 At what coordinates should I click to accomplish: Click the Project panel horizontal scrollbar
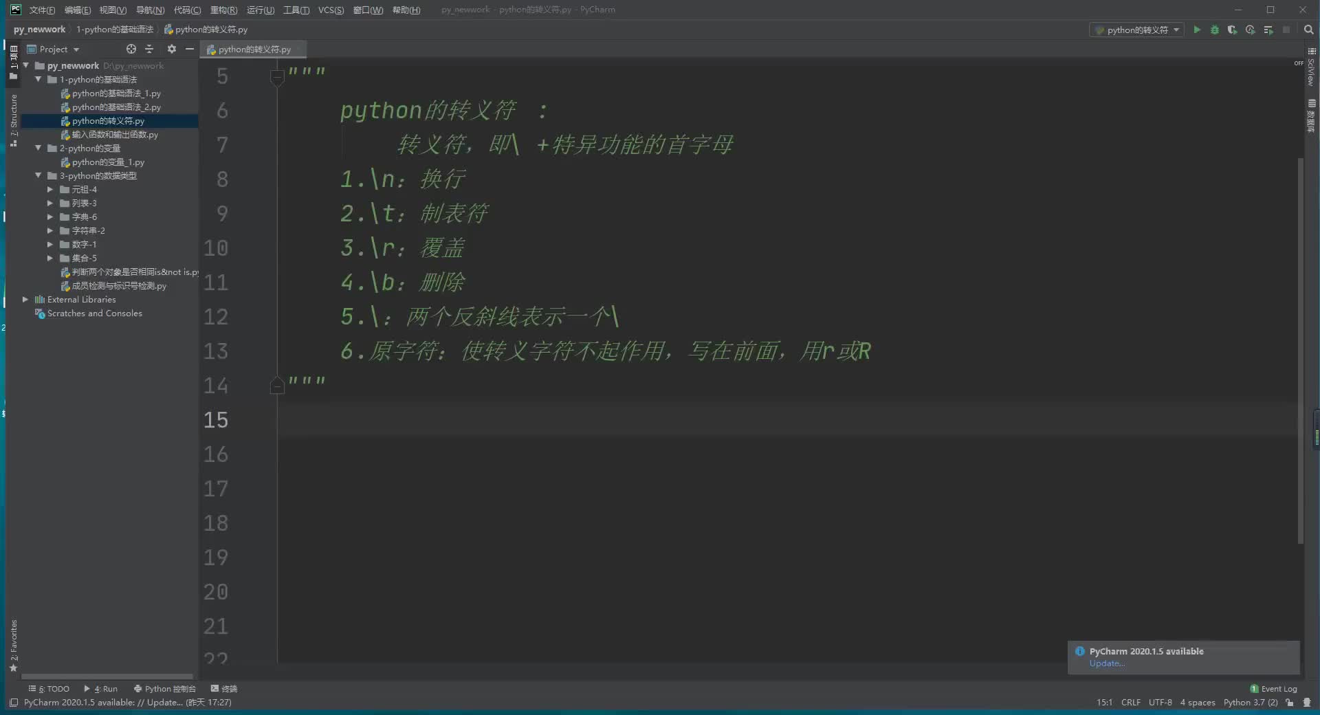[x=107, y=676]
